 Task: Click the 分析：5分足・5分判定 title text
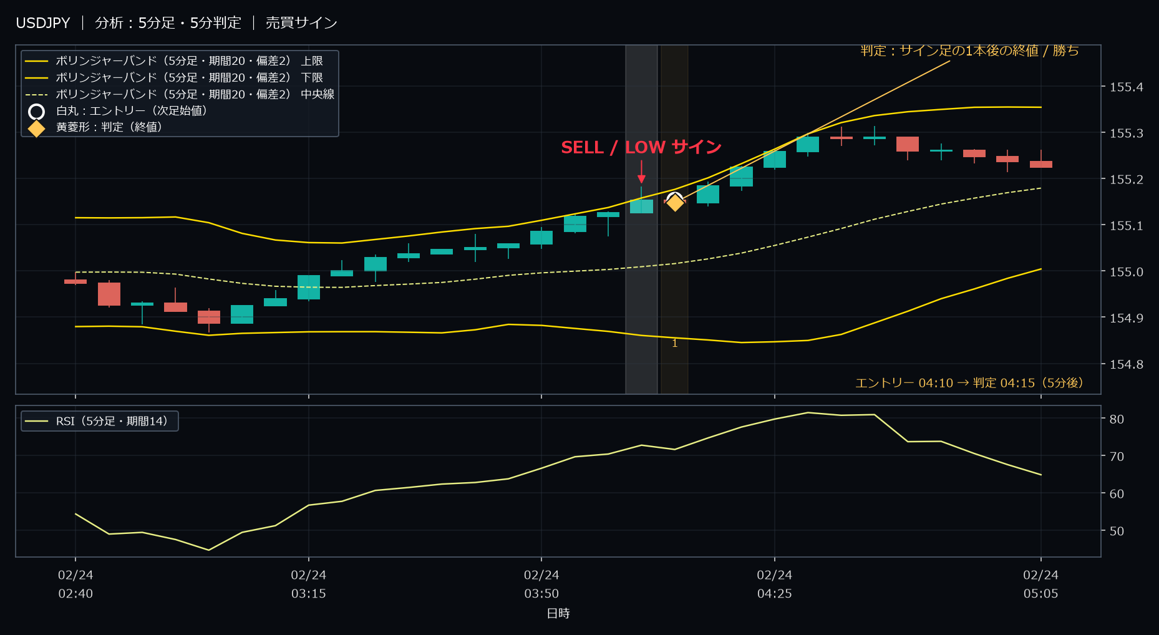168,23
